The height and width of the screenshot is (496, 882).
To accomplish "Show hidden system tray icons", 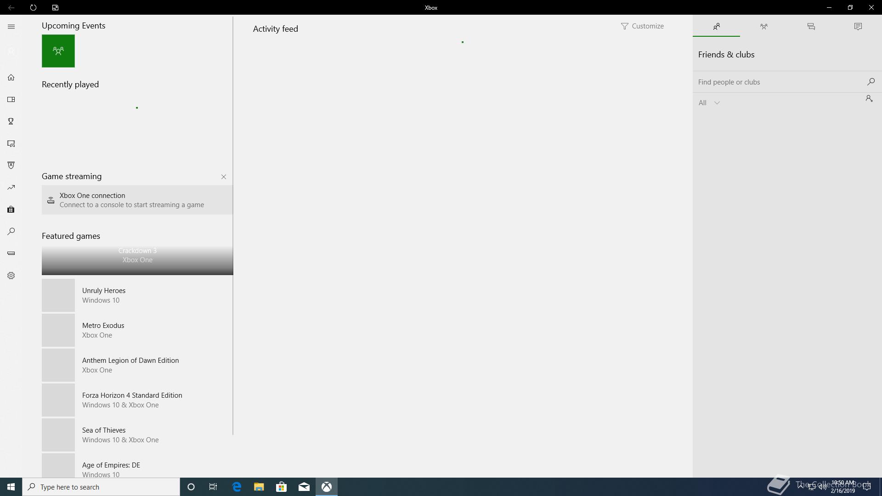I will pyautogui.click(x=801, y=487).
